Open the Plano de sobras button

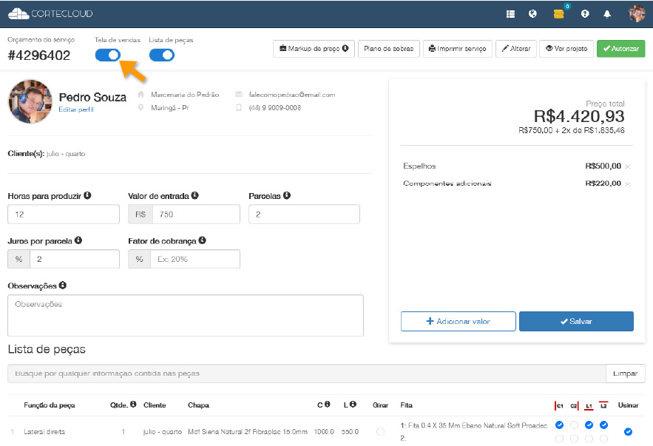pos(388,49)
